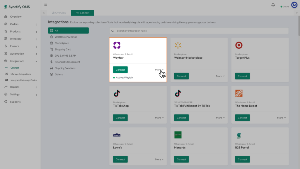The width and height of the screenshot is (300, 169).
Task: Open the user profile avatar
Action: point(294,5)
